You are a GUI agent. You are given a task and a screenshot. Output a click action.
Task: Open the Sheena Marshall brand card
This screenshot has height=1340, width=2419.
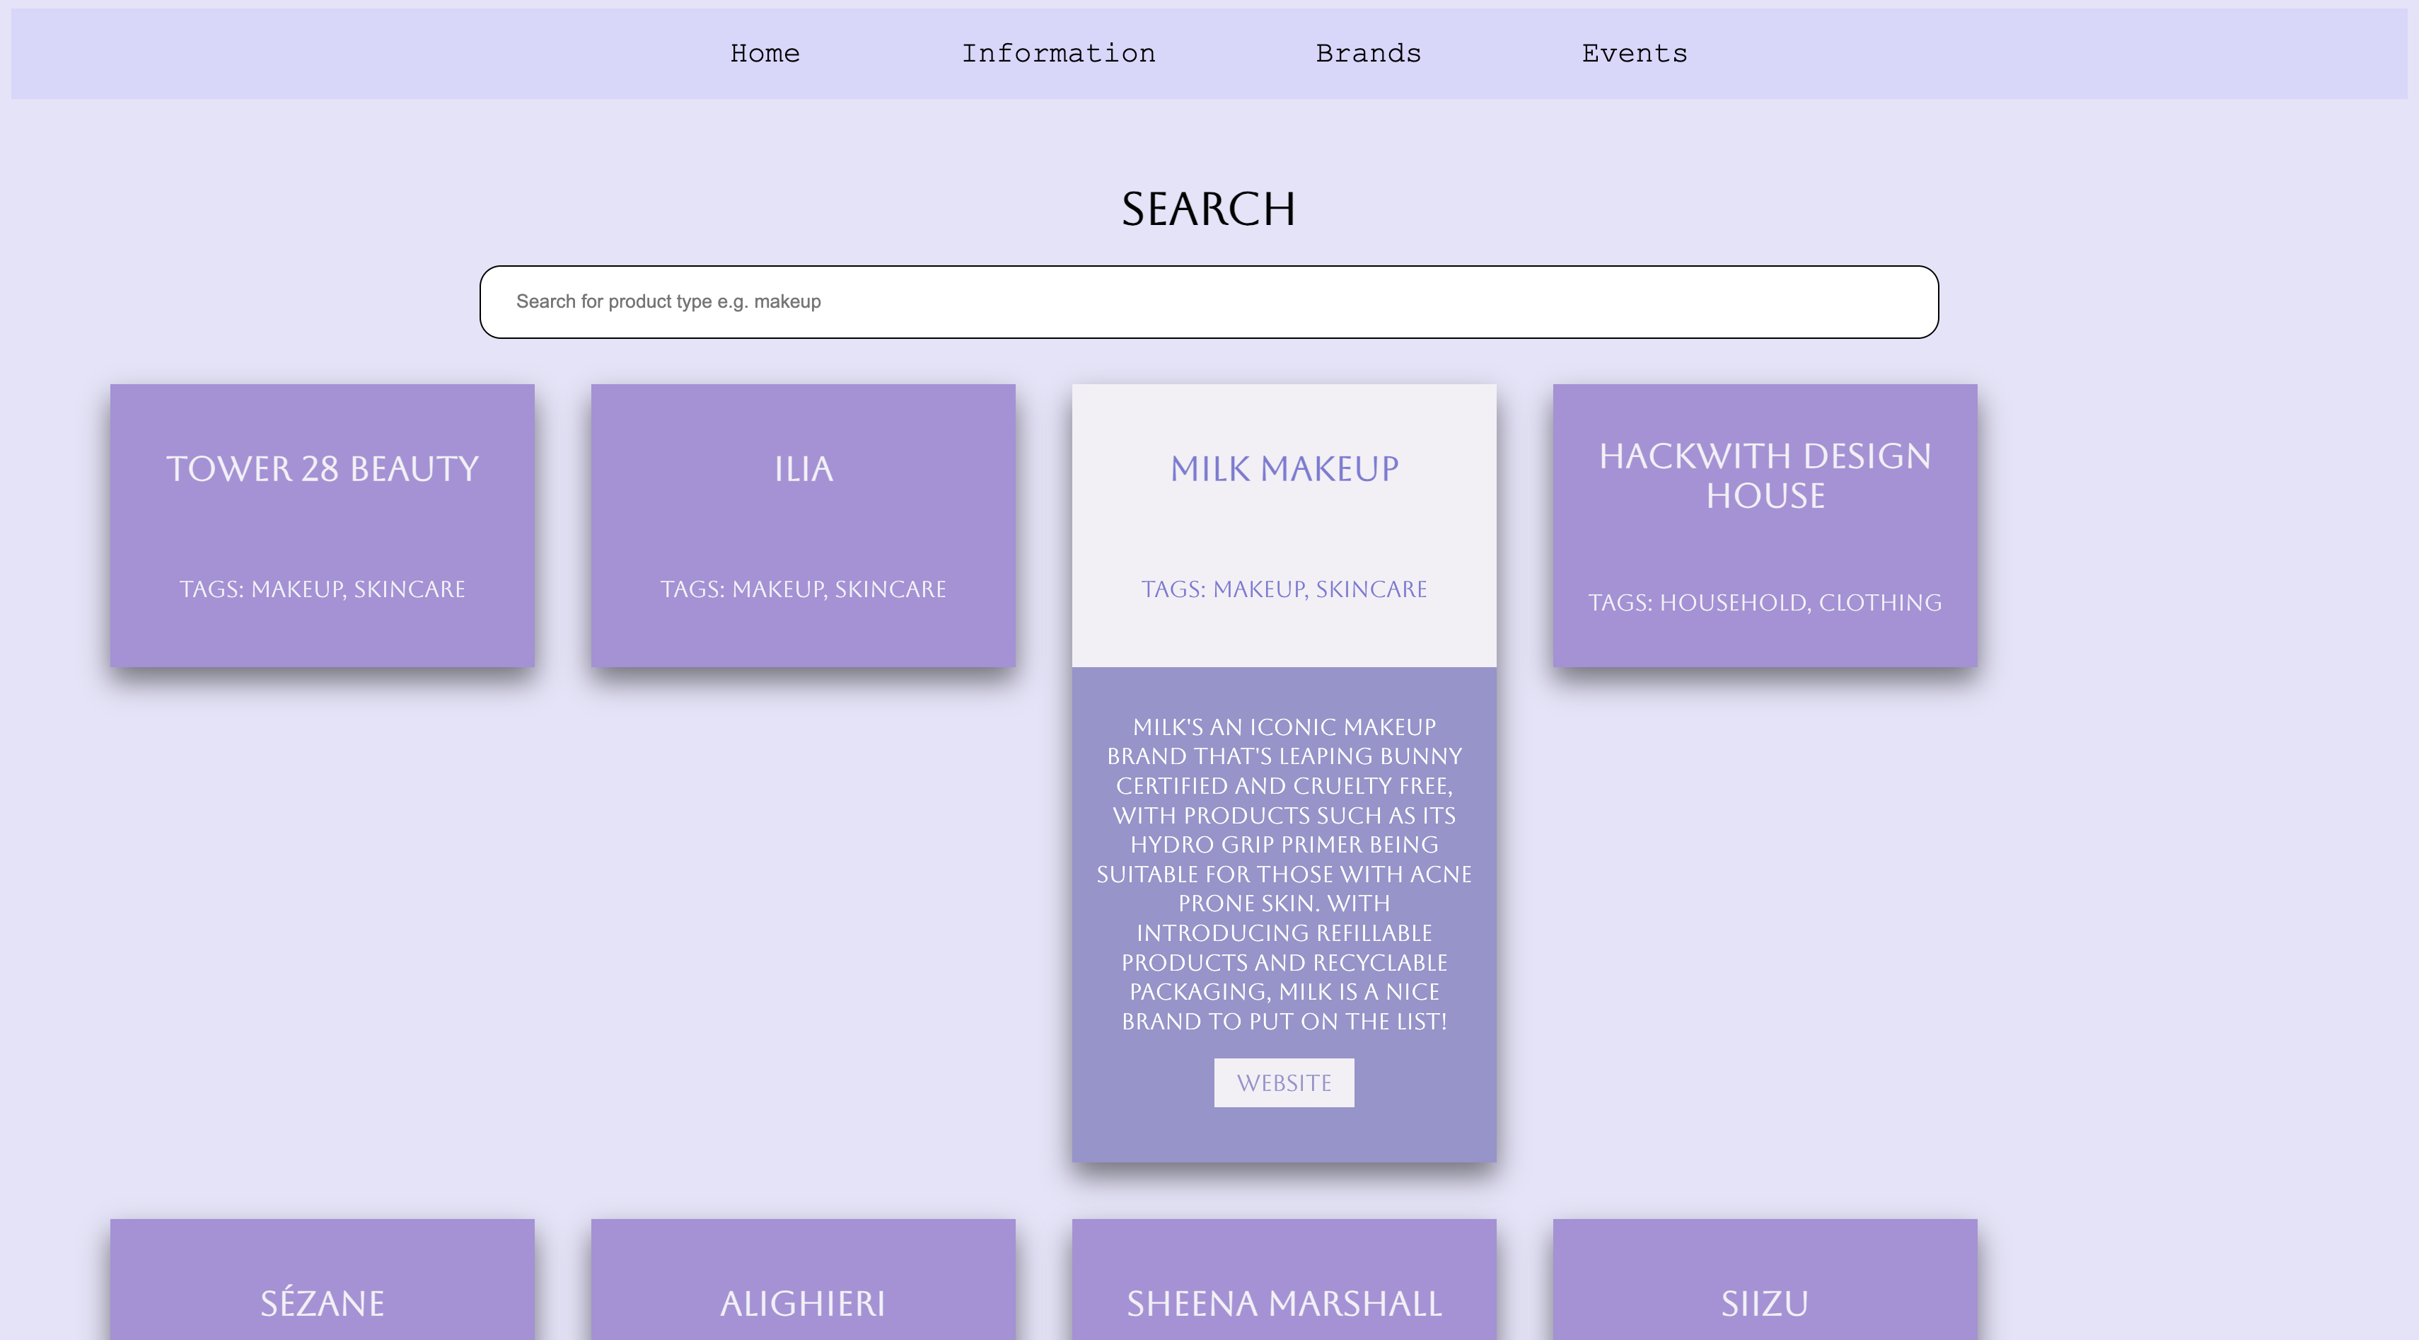pos(1284,1303)
